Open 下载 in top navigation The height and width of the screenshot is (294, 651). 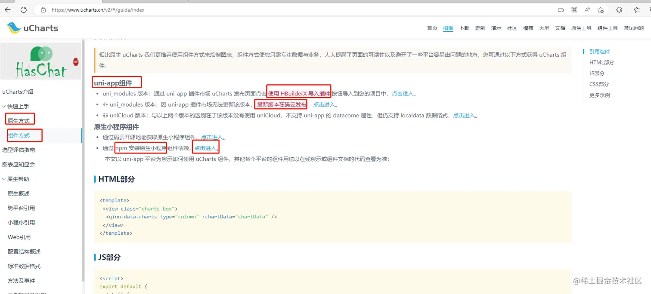tap(464, 28)
